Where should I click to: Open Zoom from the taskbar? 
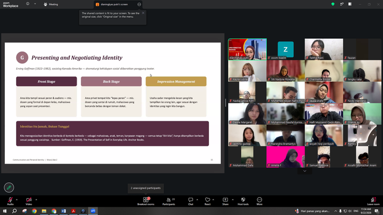point(93,211)
